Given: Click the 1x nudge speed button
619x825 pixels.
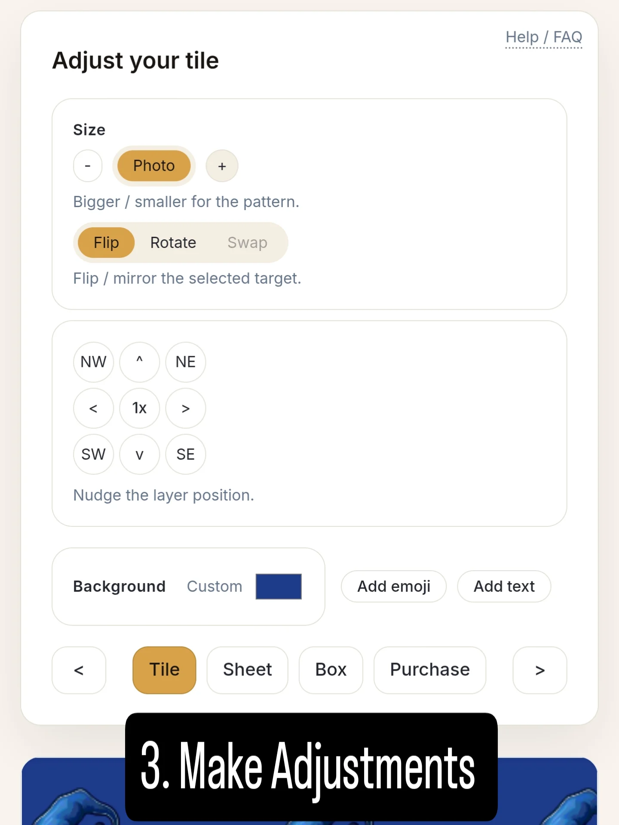Looking at the screenshot, I should [139, 408].
